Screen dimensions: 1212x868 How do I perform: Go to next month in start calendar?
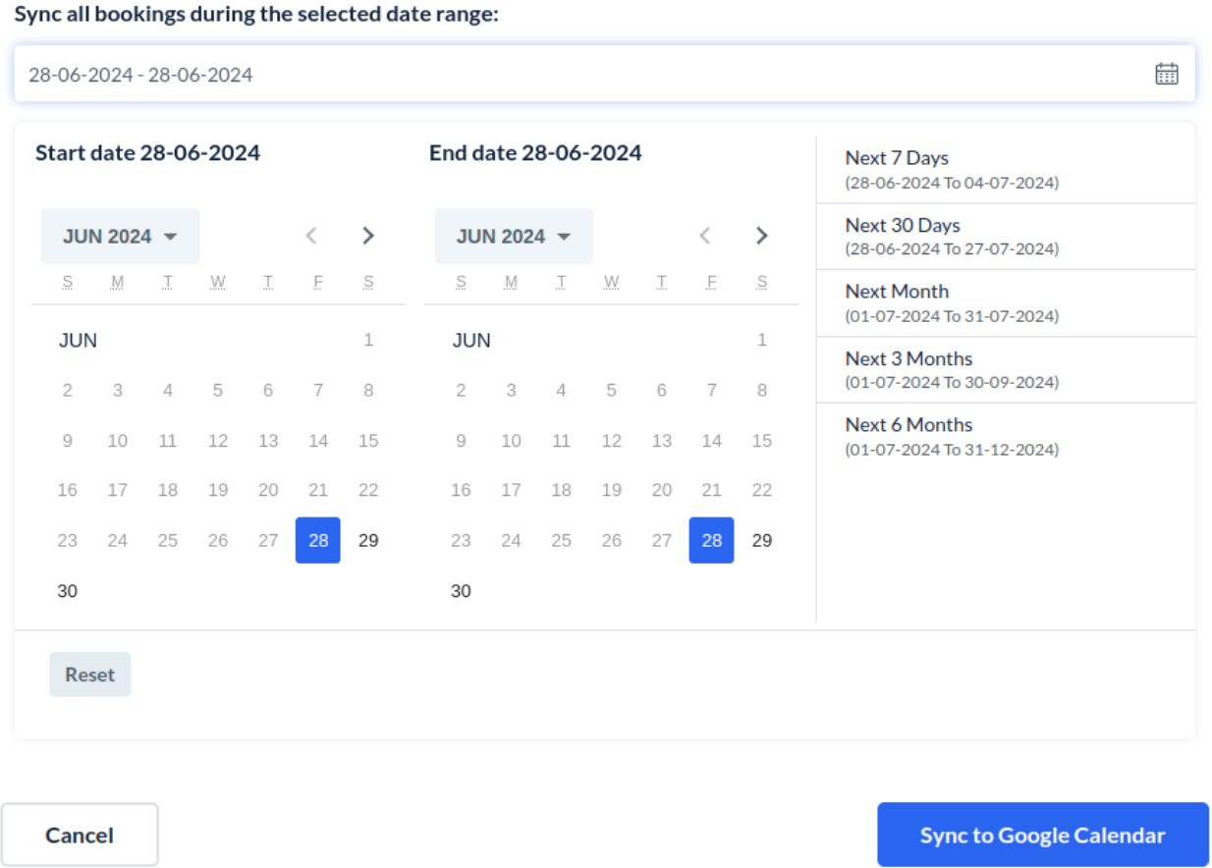click(x=368, y=236)
